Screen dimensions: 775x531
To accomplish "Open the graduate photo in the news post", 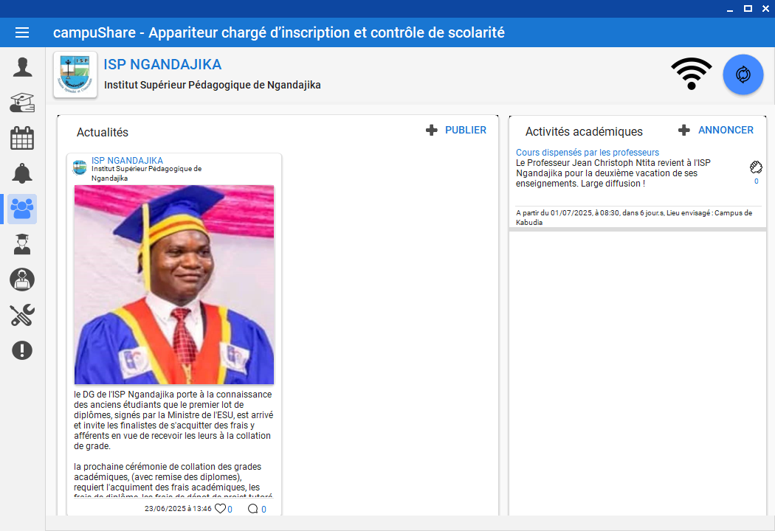I will pos(174,285).
